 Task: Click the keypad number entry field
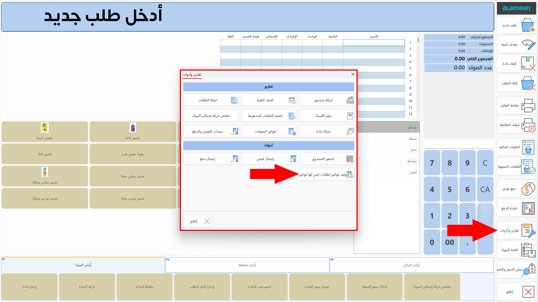click(458, 144)
